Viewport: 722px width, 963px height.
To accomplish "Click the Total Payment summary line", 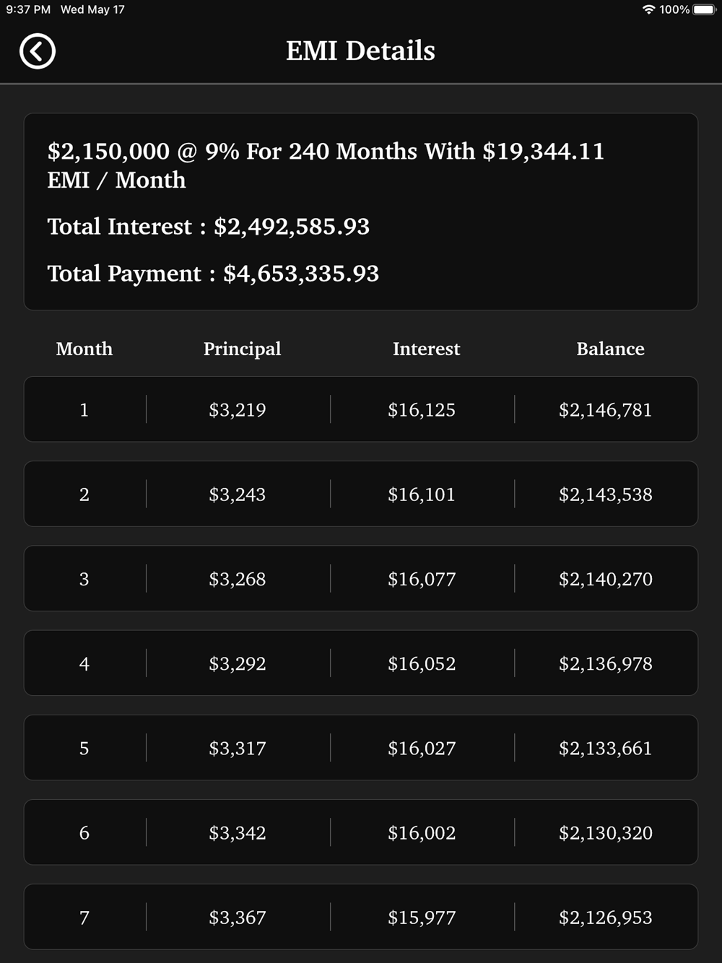I will (213, 274).
